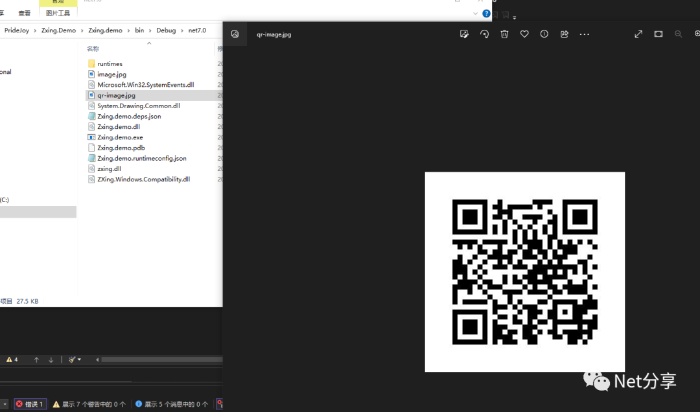This screenshot has height=412, width=700.
Task: Sort files by the 名称 column header
Action: (93, 49)
